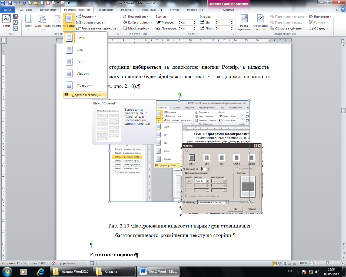Click the macro recording icon in status bar
Viewport: 346px width, 277px height.
coord(92,263)
